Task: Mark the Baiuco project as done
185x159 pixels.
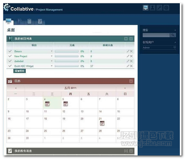Action: [x=10, y=51]
